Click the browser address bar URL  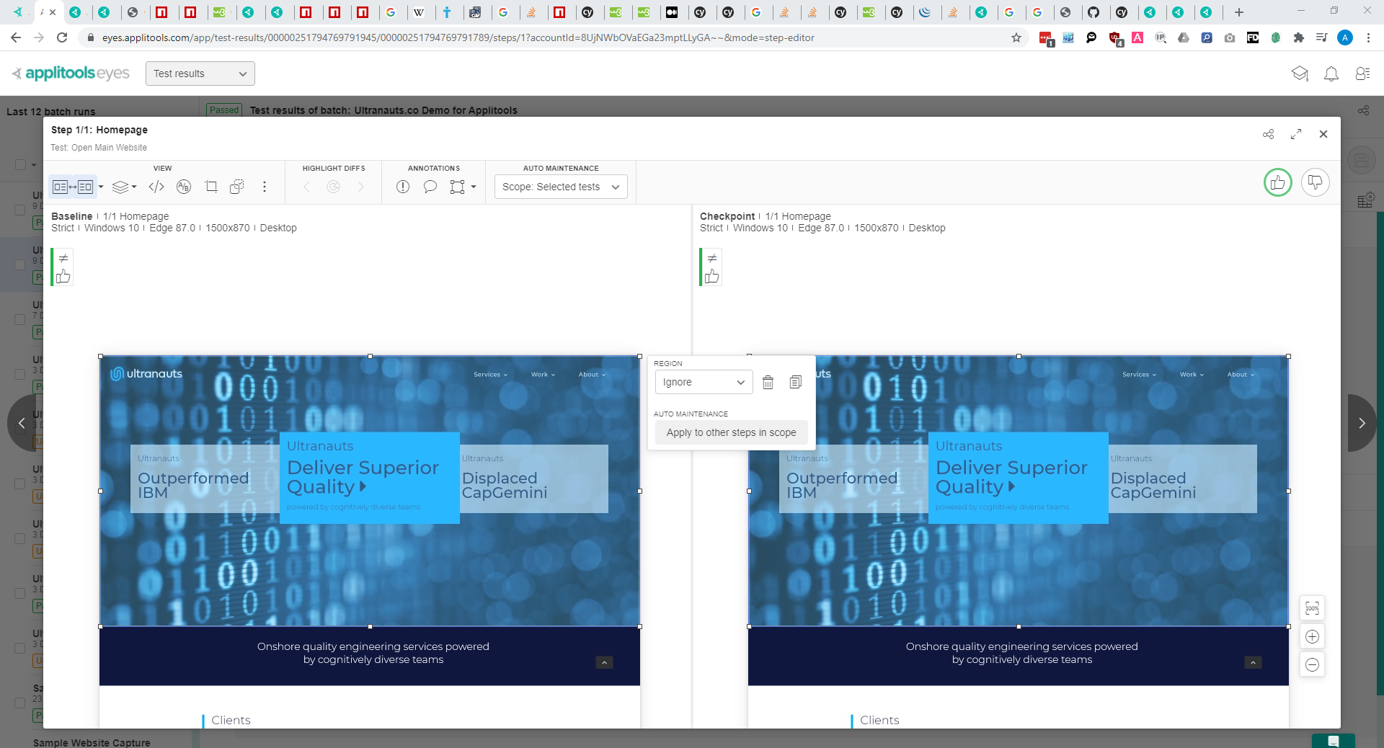tap(458, 37)
